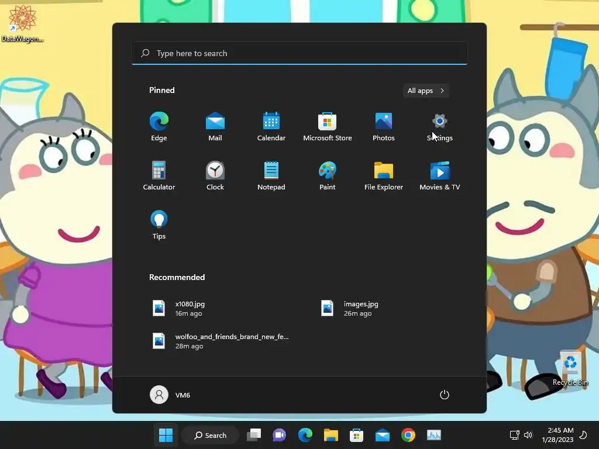Launch Google Chrome from the taskbar

[x=408, y=435]
